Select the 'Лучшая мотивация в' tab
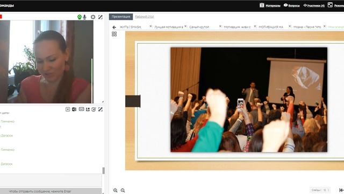 pos(168,27)
